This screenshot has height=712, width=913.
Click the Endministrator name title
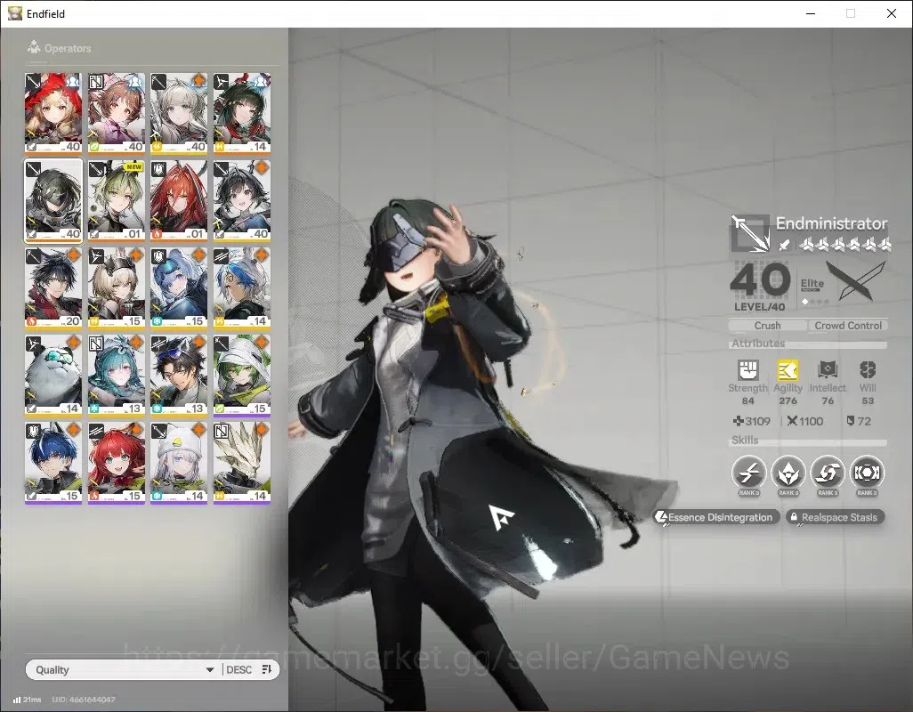831,223
